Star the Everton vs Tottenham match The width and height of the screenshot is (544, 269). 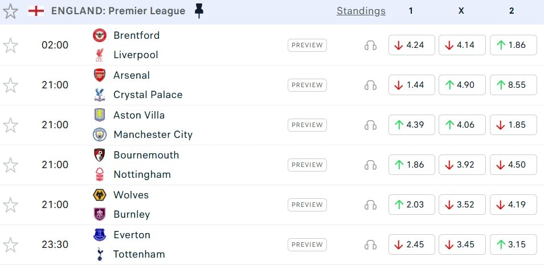click(11, 244)
